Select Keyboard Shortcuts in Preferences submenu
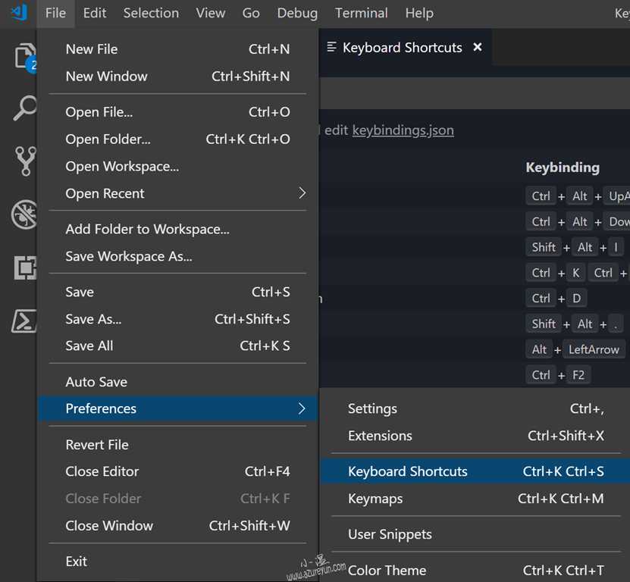The image size is (630, 582). click(475, 471)
